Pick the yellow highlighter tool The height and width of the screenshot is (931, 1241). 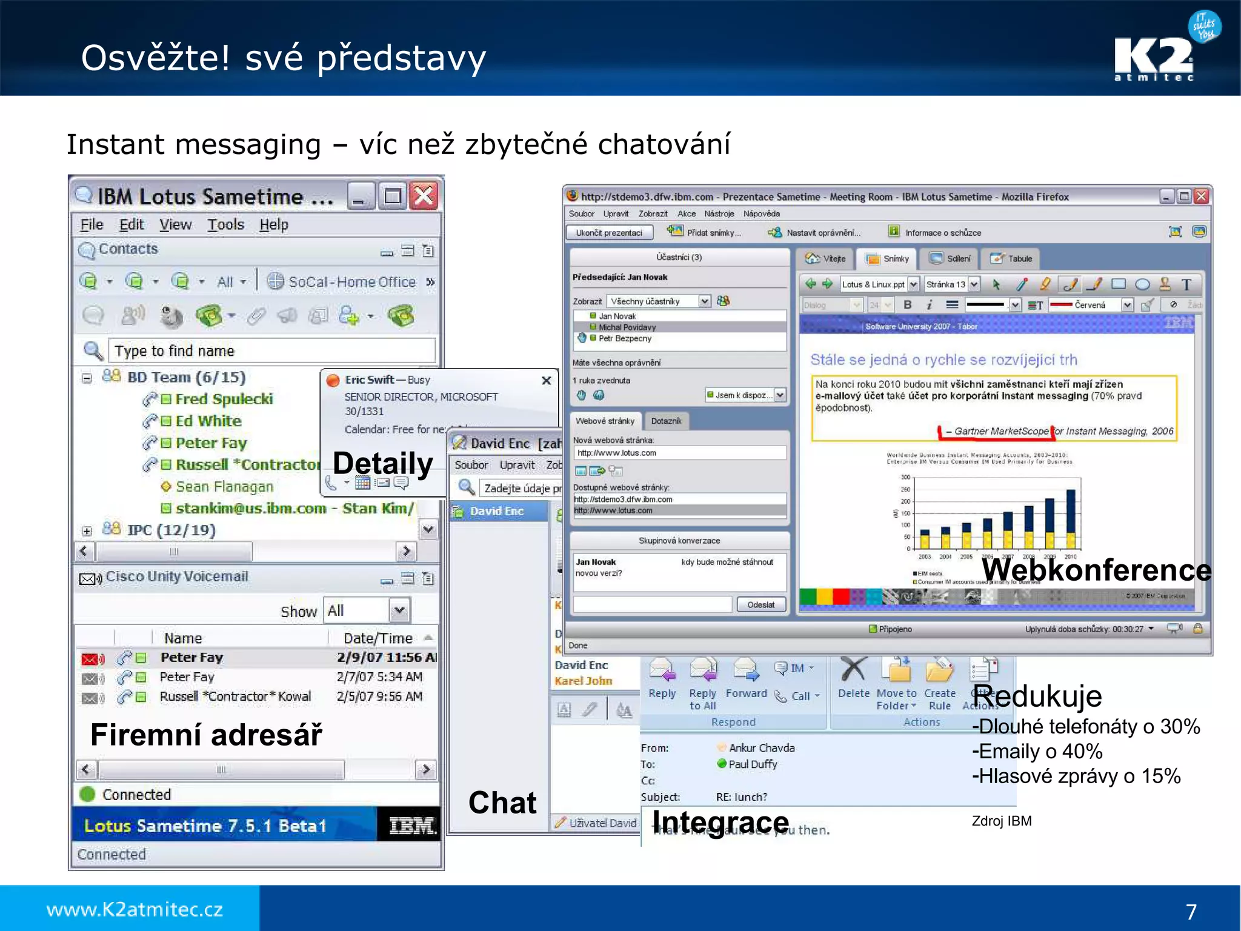pyautogui.click(x=1045, y=284)
